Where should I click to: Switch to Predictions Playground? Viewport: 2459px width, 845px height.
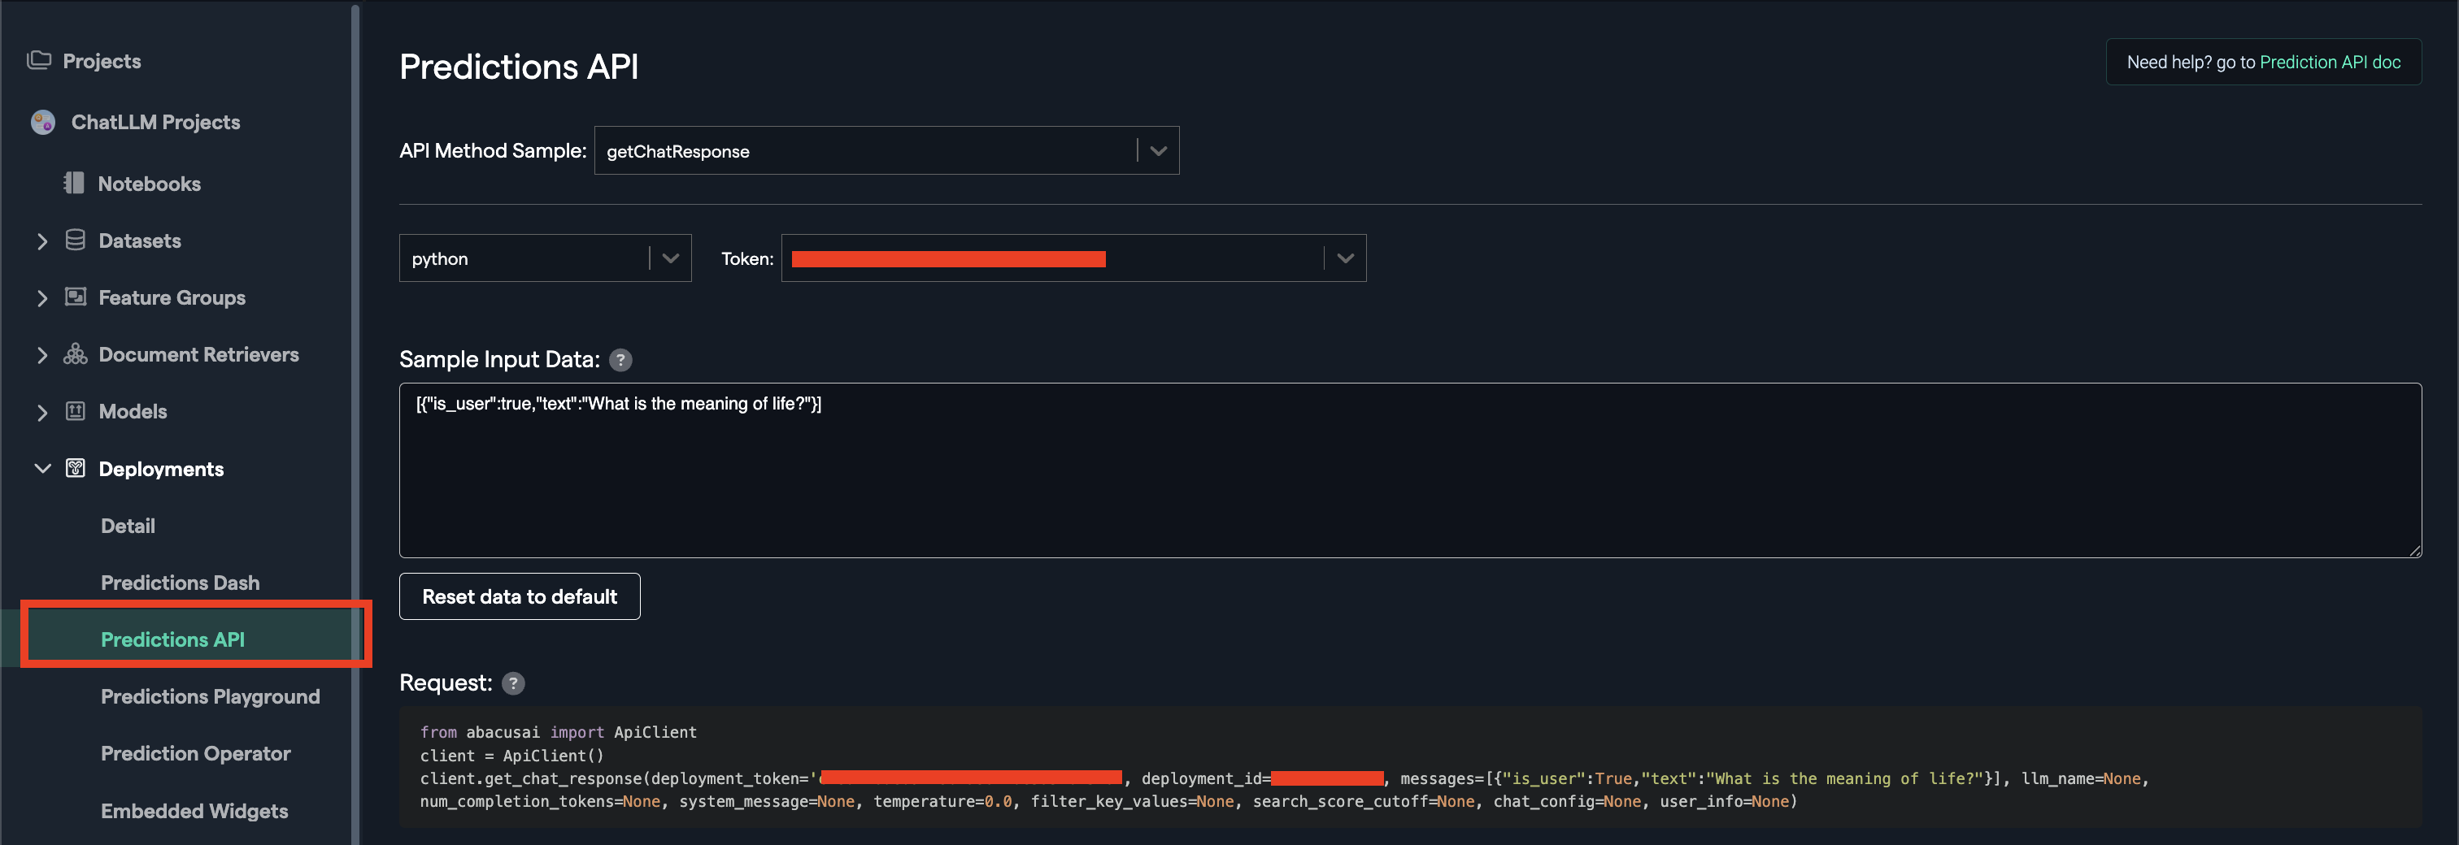[210, 696]
